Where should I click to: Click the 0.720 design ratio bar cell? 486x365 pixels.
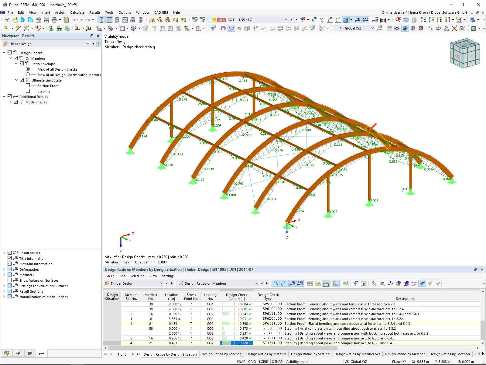[x=236, y=343]
